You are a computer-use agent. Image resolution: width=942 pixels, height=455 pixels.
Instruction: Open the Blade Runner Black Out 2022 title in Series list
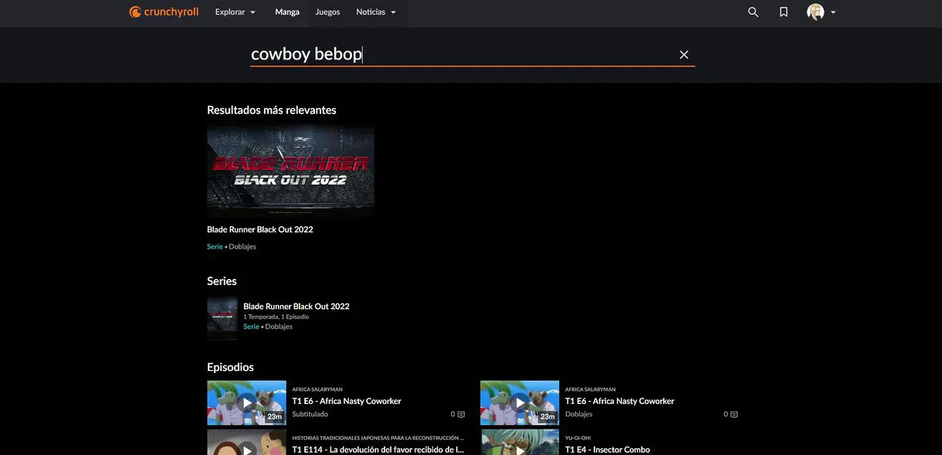coord(296,307)
